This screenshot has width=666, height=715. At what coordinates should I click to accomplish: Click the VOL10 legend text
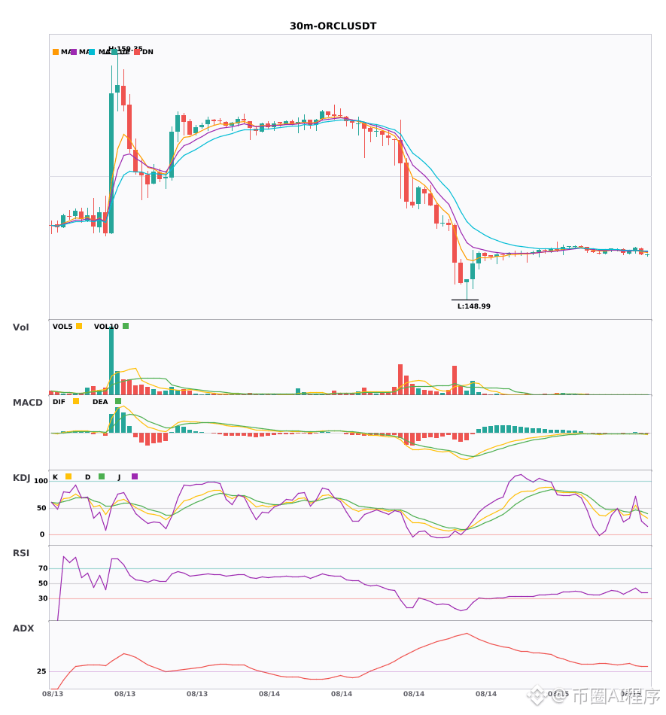(106, 327)
